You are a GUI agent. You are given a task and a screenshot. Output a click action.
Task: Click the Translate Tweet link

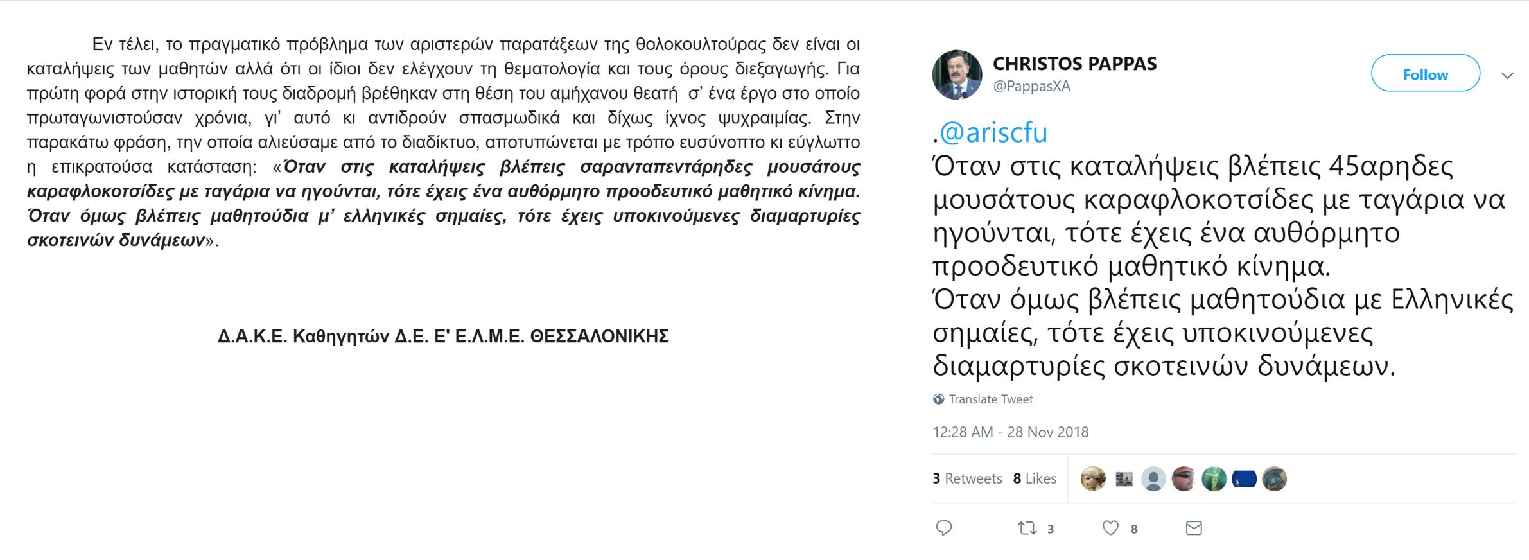(990, 399)
